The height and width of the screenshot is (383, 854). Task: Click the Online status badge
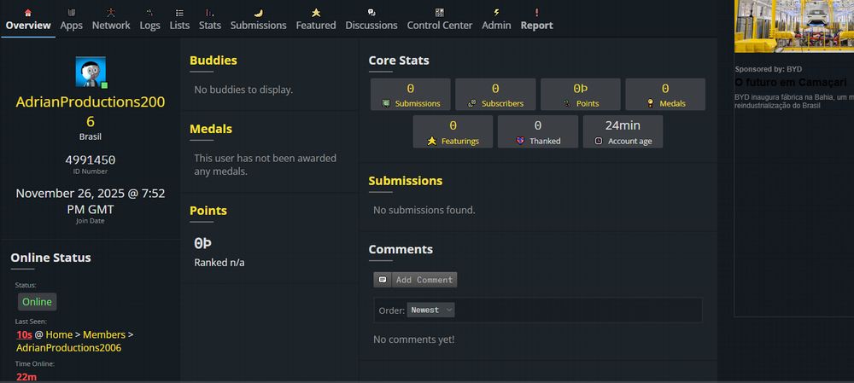click(37, 302)
